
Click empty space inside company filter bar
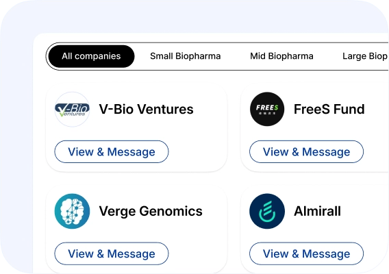point(235,56)
